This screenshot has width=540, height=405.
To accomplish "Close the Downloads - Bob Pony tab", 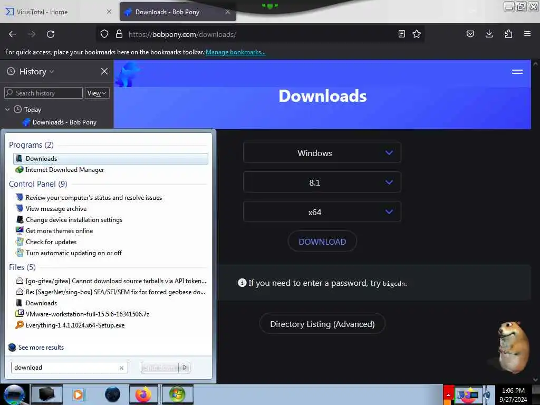I will click(228, 12).
